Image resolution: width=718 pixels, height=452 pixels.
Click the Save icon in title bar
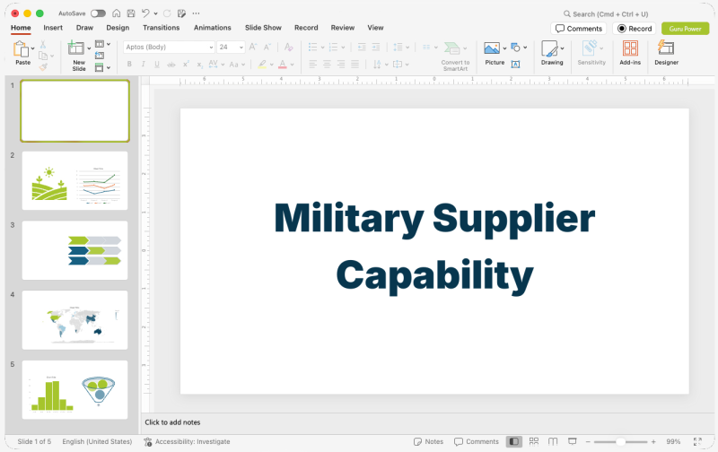[x=131, y=13]
